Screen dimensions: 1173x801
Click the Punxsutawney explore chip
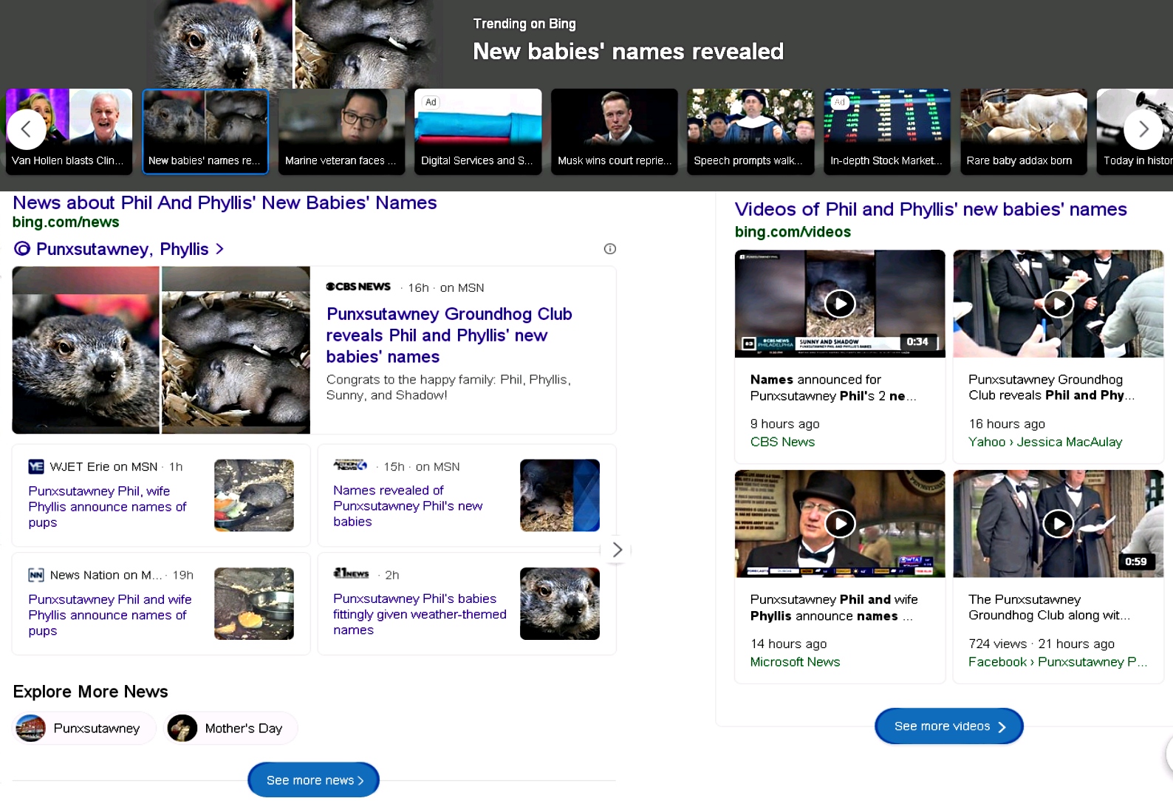pyautogui.click(x=85, y=729)
